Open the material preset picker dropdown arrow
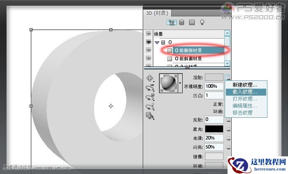288x174 pixels. pyautogui.click(x=180, y=83)
